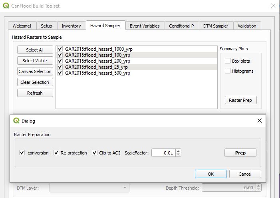Select the GAR2015:flood_hazard_100_yrp row text

point(97,55)
